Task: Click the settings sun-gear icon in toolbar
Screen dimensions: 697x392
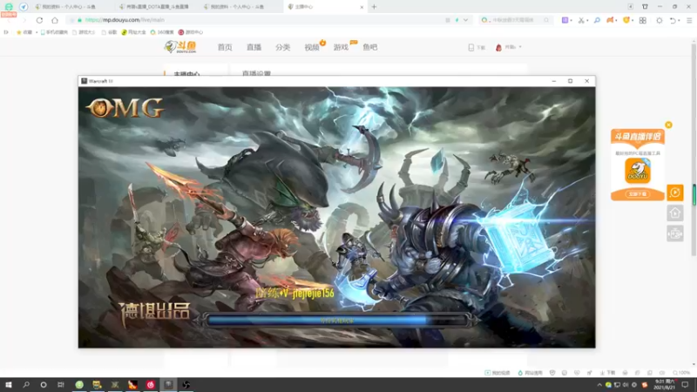Action: click(660, 20)
